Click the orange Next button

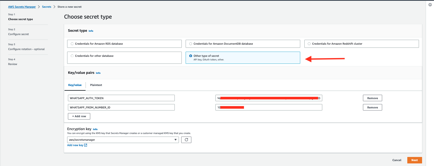415,160
